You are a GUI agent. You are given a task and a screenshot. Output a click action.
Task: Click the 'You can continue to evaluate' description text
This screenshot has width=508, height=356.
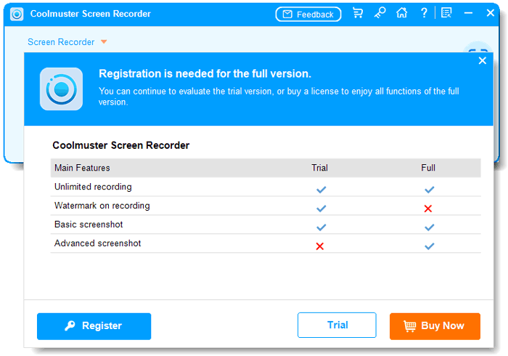(x=279, y=97)
